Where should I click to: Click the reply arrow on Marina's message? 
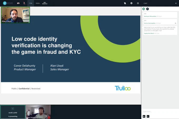pyautogui.click(x=176, y=23)
